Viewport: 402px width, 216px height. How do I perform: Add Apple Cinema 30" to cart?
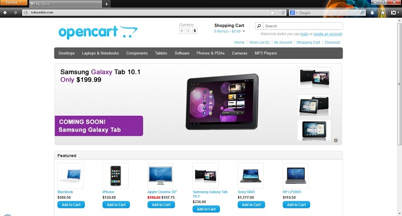pyautogui.click(x=161, y=205)
